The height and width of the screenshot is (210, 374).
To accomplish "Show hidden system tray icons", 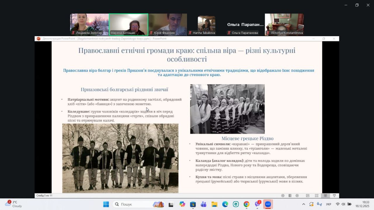I will click(304, 204).
